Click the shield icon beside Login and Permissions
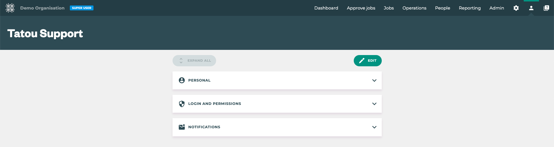This screenshot has height=147, width=554. [x=182, y=104]
